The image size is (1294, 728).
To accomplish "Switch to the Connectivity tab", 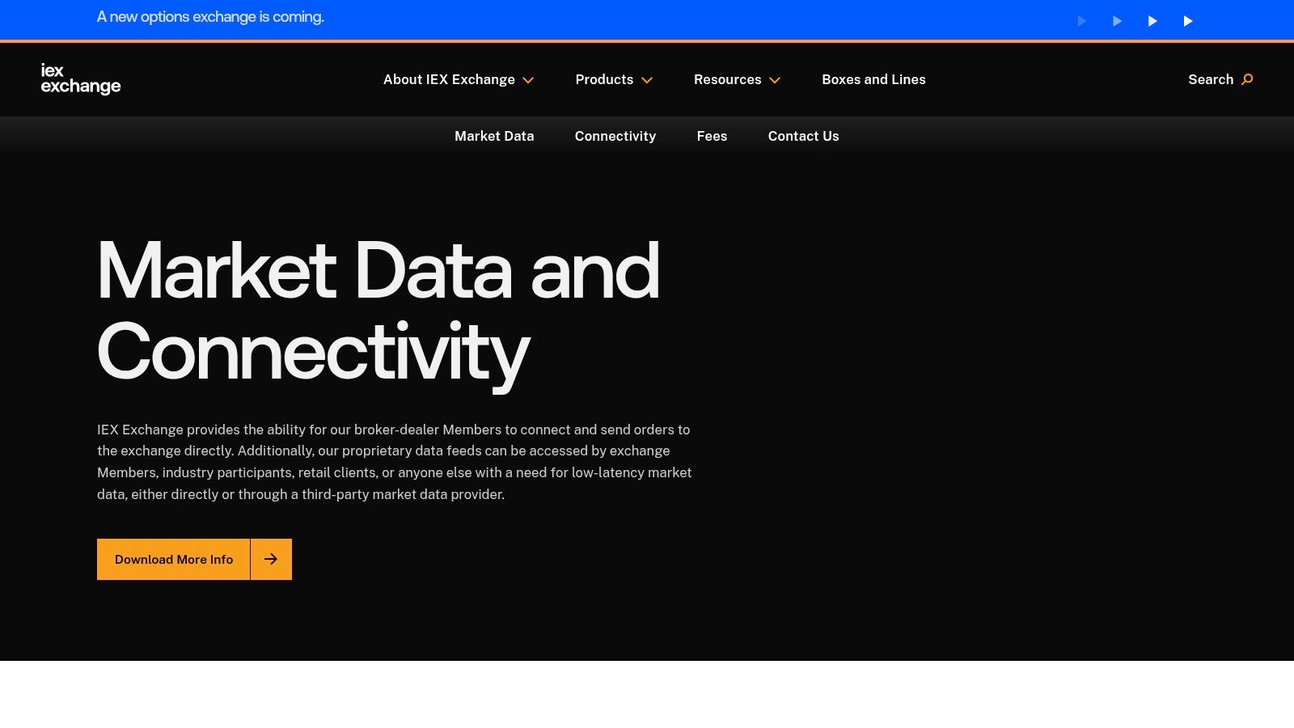I will click(615, 136).
